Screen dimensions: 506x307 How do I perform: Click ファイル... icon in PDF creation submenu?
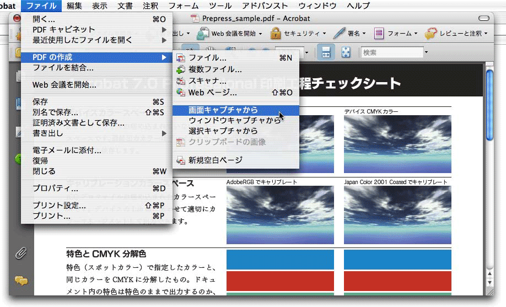(181, 58)
